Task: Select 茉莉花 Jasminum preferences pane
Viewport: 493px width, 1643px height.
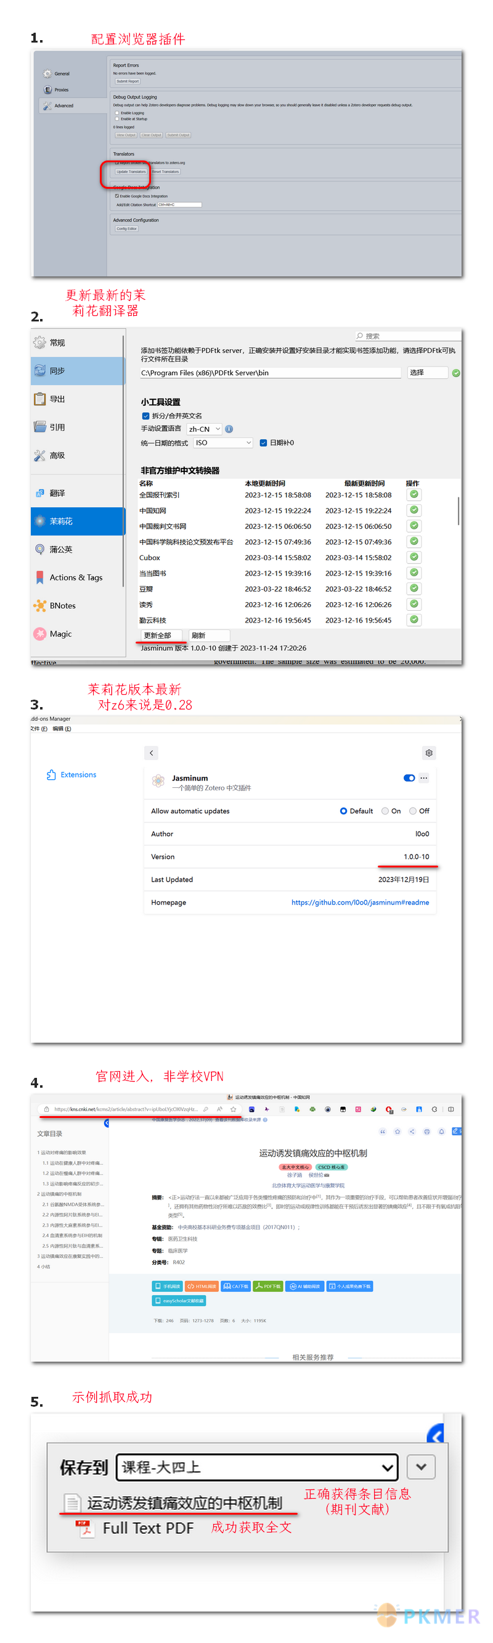Action: (x=76, y=521)
